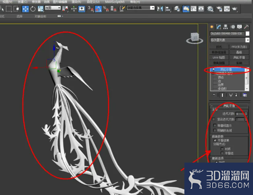The width and height of the screenshot is (253, 195).
Task: Switch to the Create command panel
Action: (x=212, y=27)
